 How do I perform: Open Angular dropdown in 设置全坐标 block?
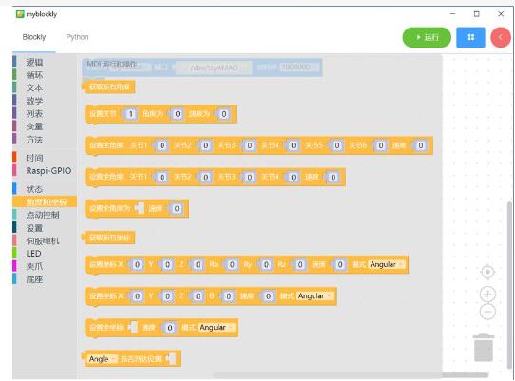click(217, 328)
